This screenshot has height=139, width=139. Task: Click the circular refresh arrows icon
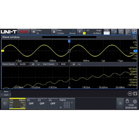(x=135, y=94)
